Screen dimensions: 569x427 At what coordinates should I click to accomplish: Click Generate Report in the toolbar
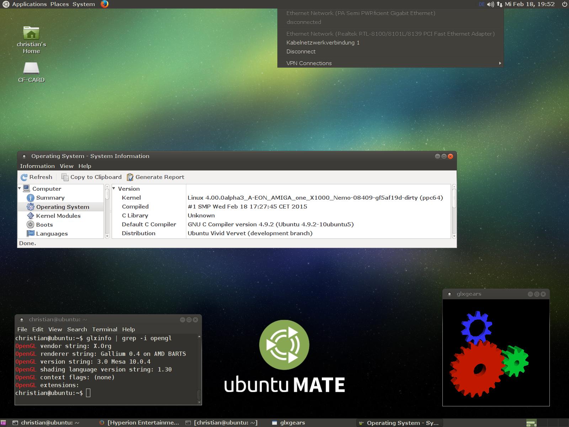click(x=155, y=177)
